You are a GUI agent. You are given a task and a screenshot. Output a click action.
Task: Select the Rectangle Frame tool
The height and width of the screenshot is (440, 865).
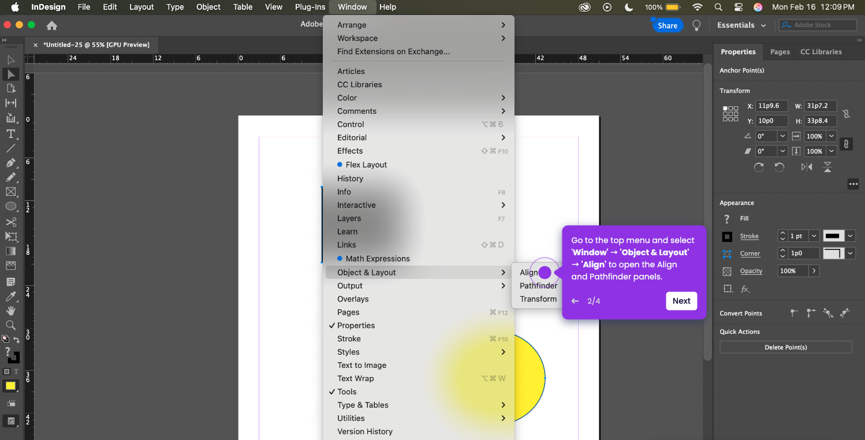pyautogui.click(x=10, y=192)
